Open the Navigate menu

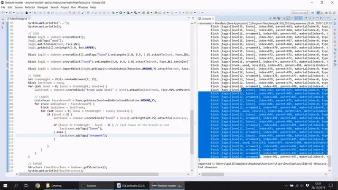pos(43,7)
